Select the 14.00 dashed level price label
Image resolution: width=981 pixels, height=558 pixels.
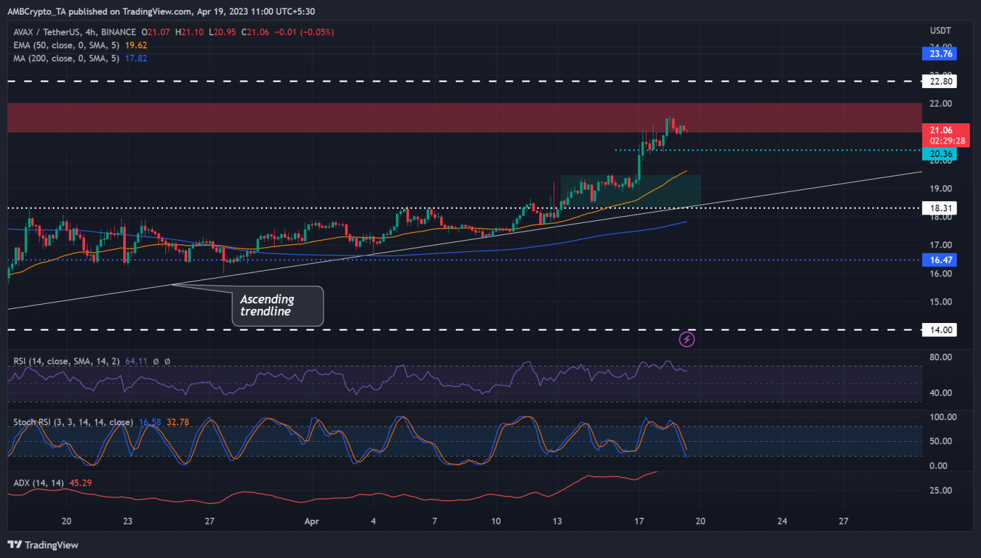[x=939, y=330]
